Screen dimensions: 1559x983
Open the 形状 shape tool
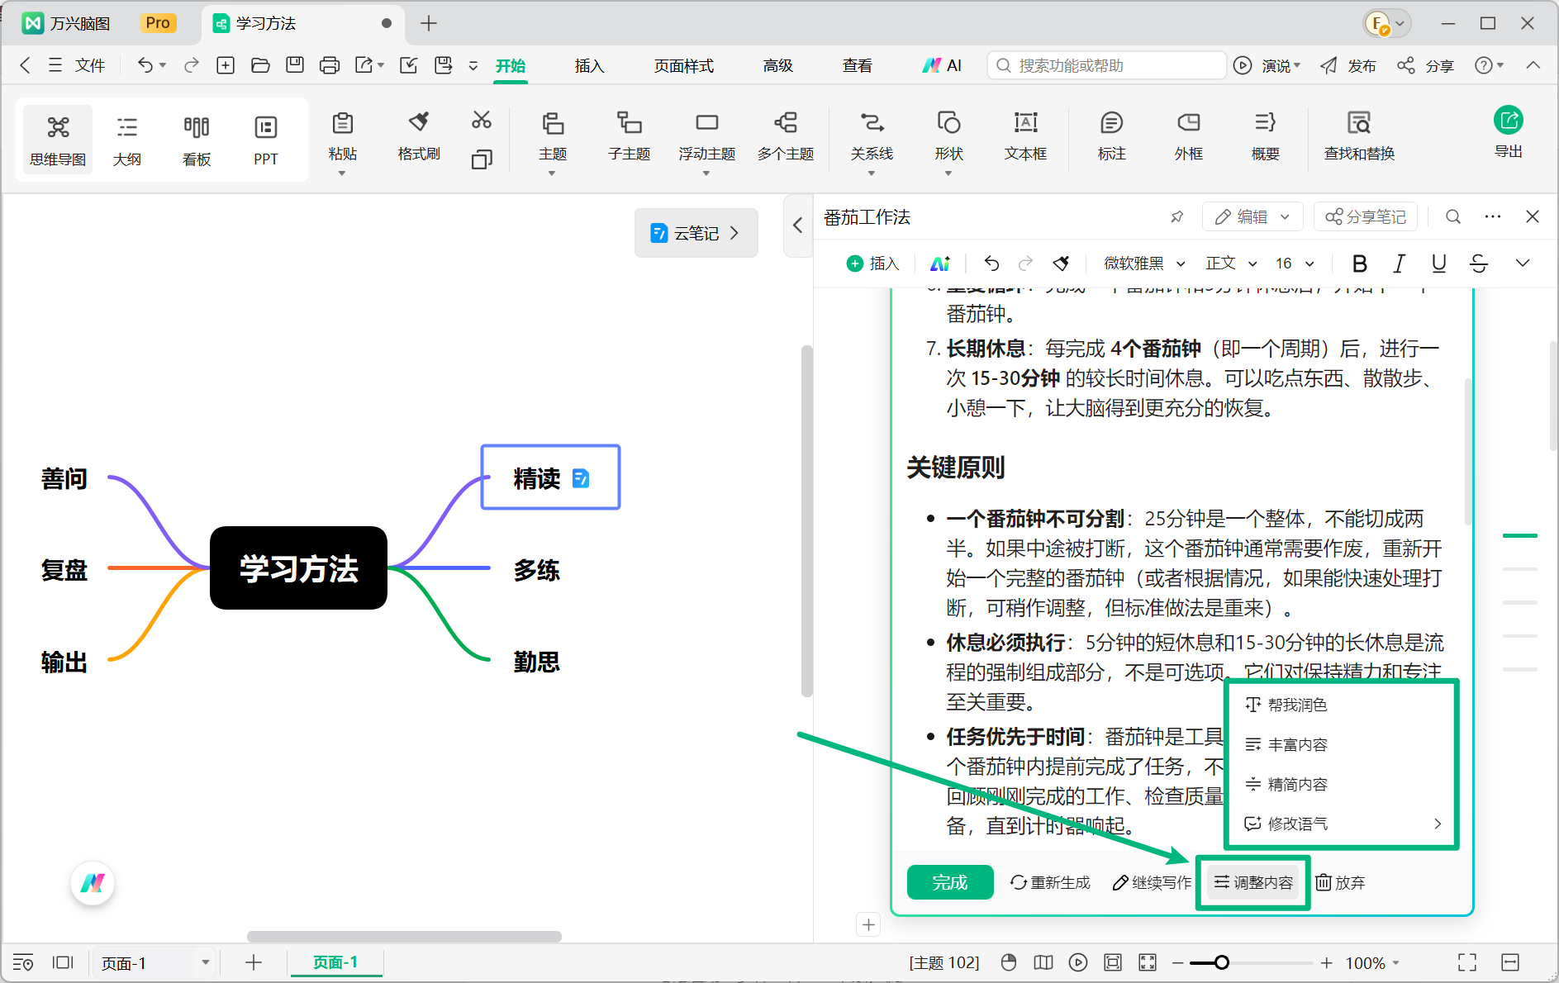[949, 136]
